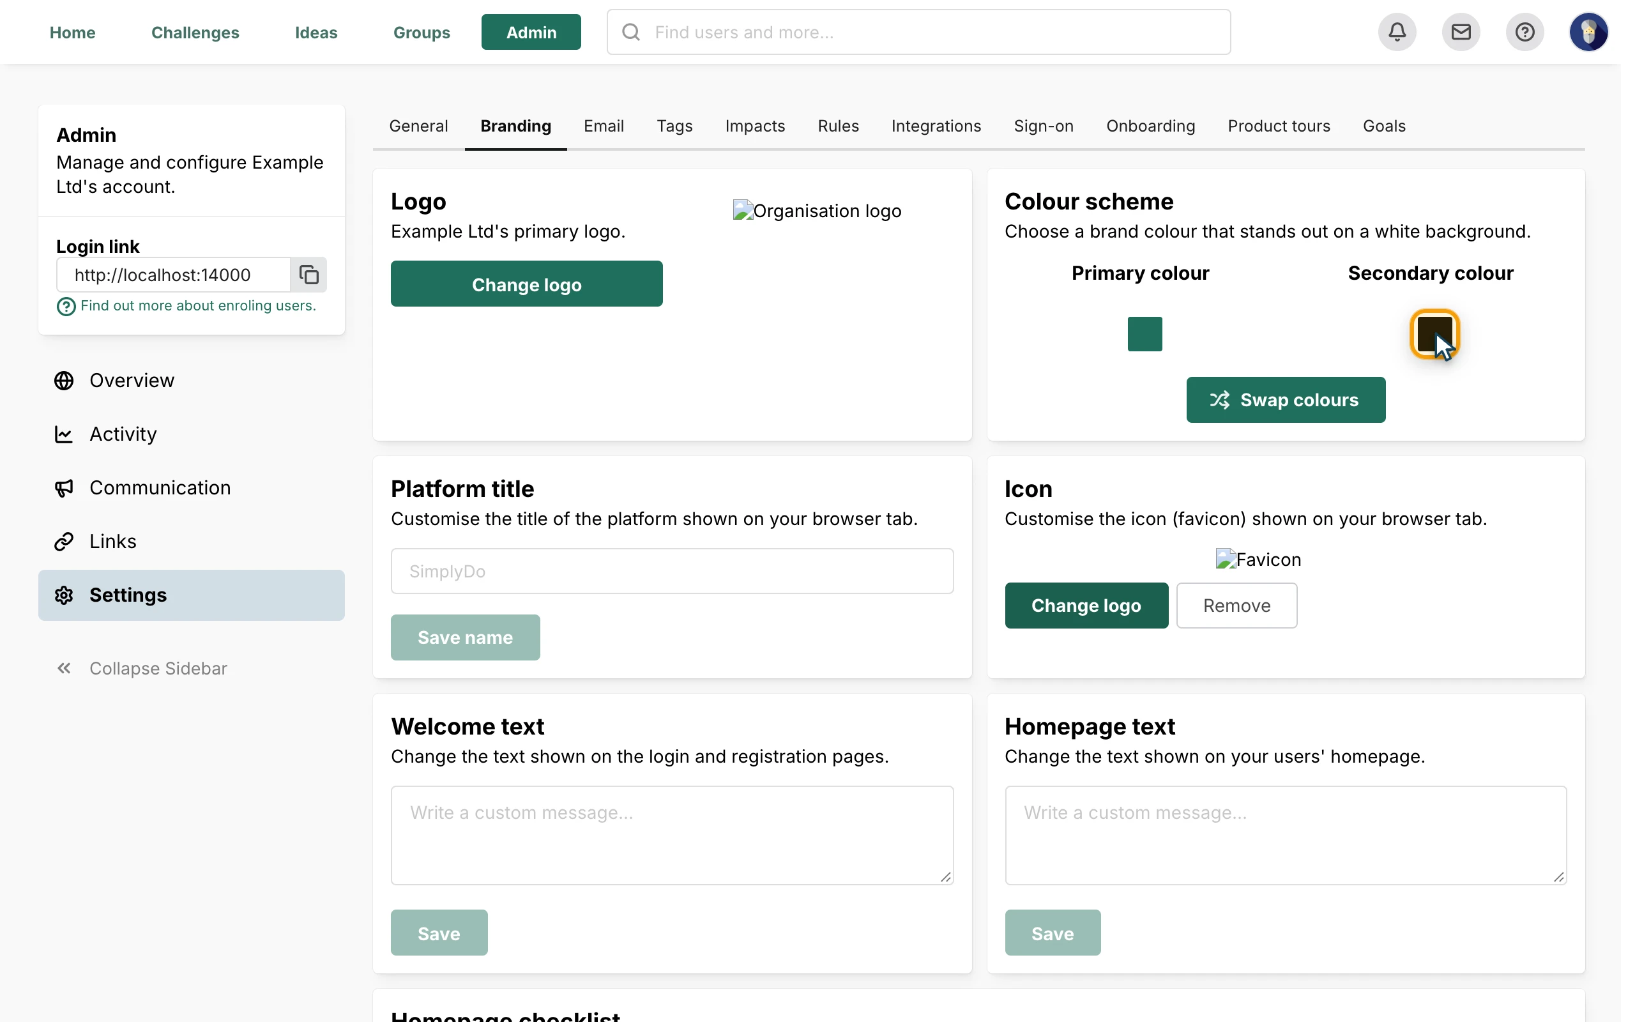Open the Rules tab

(x=838, y=126)
